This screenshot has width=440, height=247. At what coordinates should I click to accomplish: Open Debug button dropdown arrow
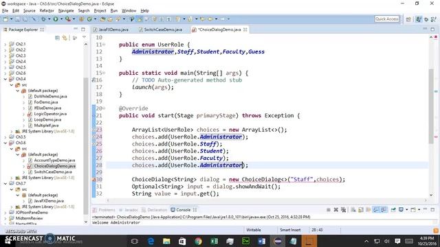pyautogui.click(x=49, y=19)
